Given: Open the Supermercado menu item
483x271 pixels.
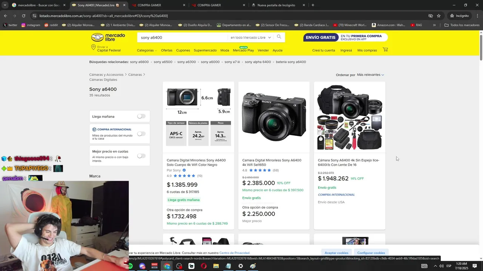Looking at the screenshot, I should [x=205, y=50].
